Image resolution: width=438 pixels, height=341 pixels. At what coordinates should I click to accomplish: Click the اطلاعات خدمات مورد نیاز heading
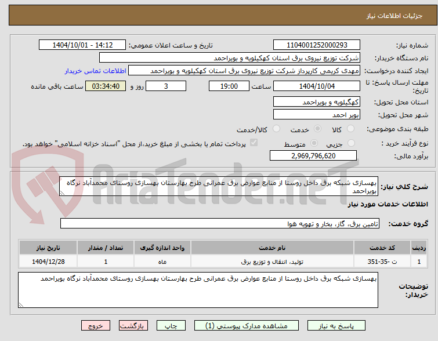click(388, 205)
